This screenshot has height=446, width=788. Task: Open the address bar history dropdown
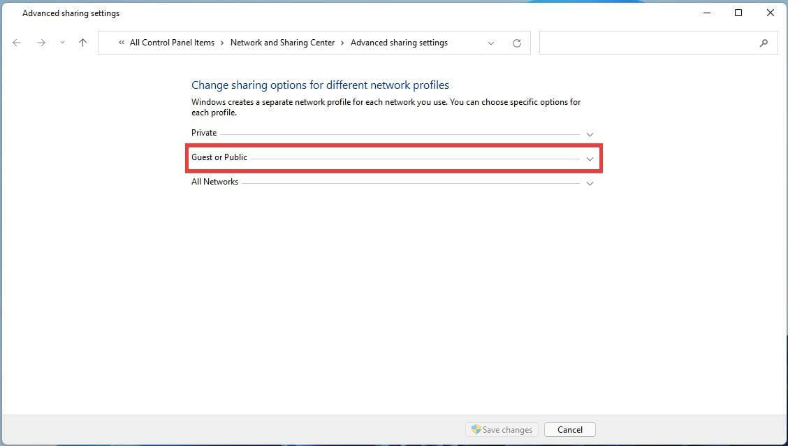(491, 43)
